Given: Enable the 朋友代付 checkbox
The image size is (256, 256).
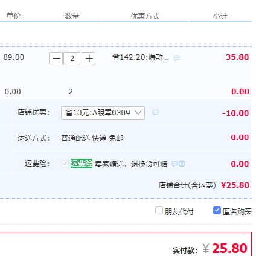Looking at the screenshot, I should tap(159, 211).
